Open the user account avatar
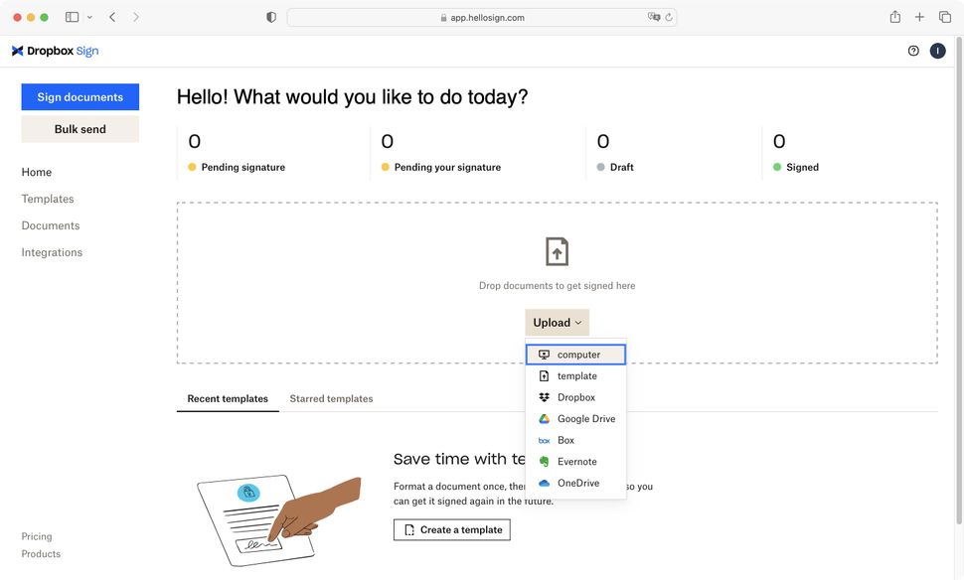 pos(937,51)
